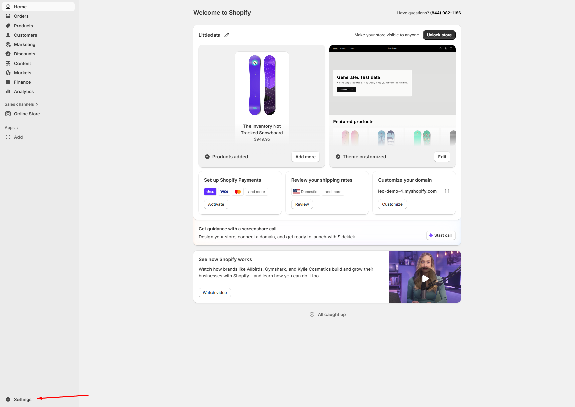
Task: Activate Shopify Payments
Action: (x=216, y=204)
